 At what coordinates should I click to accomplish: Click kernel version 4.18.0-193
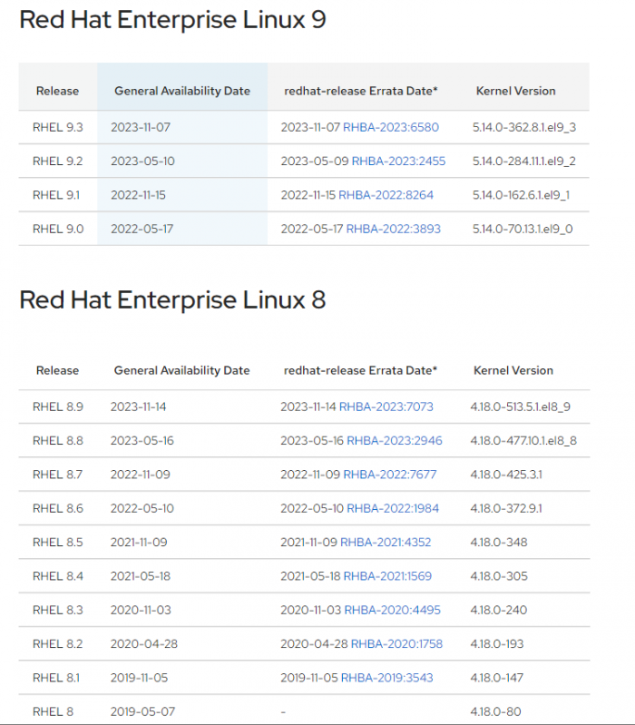tap(497, 643)
